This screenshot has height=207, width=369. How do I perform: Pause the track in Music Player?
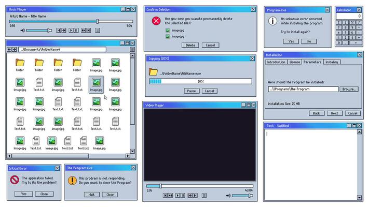76,31
